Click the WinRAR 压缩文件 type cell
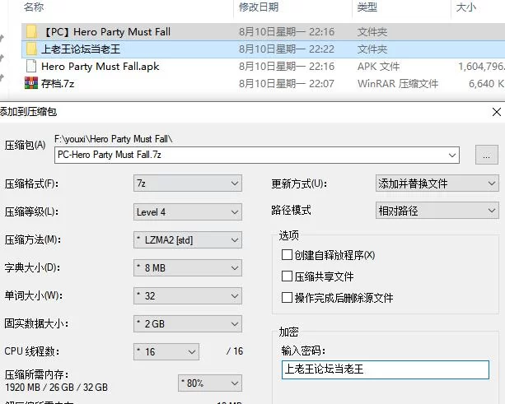505x404 pixels. click(398, 84)
